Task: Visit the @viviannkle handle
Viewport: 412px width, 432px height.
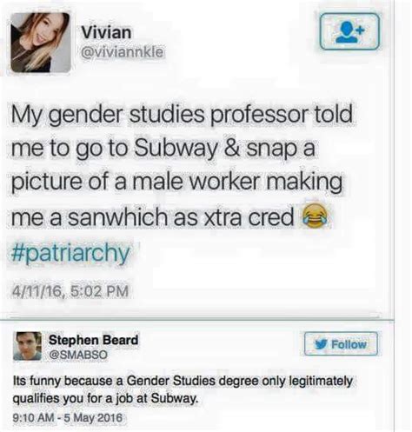Action: [122, 52]
